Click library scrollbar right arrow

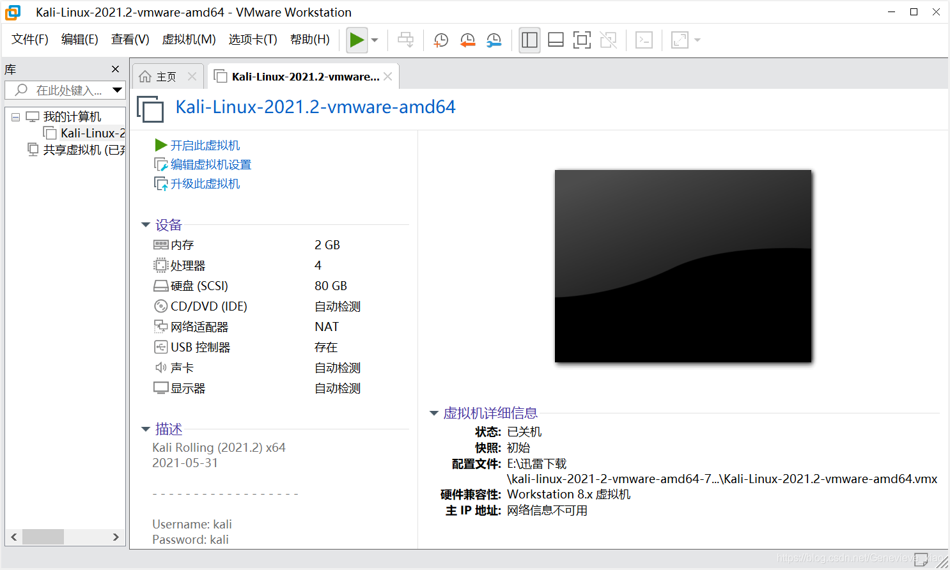click(x=116, y=537)
